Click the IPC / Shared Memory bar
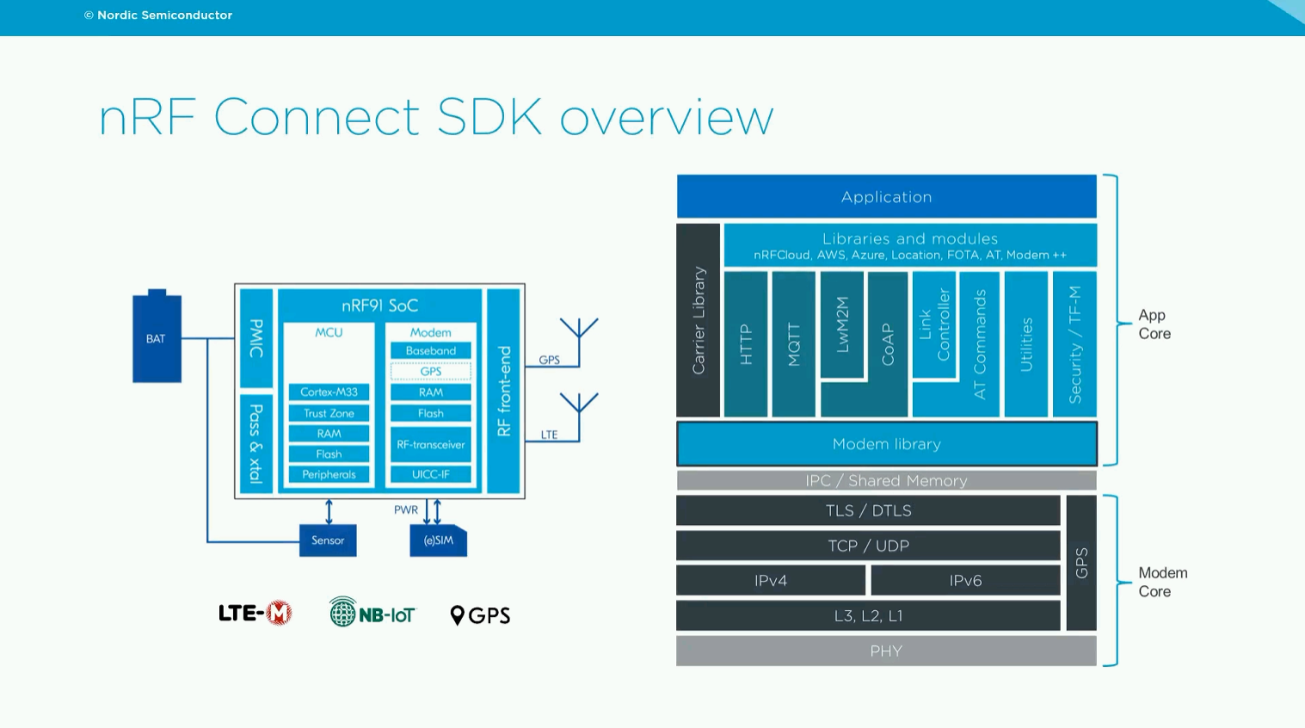The width and height of the screenshot is (1305, 728). point(887,480)
